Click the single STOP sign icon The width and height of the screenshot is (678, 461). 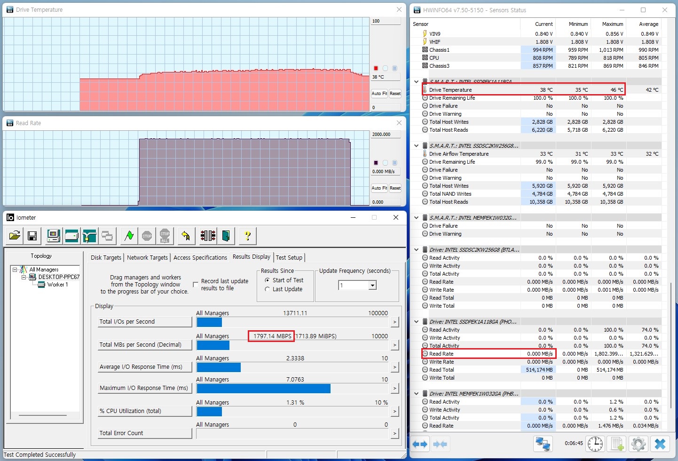[x=147, y=236]
